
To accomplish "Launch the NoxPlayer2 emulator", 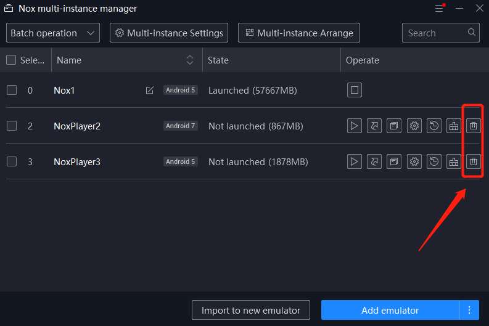I will click(x=355, y=126).
